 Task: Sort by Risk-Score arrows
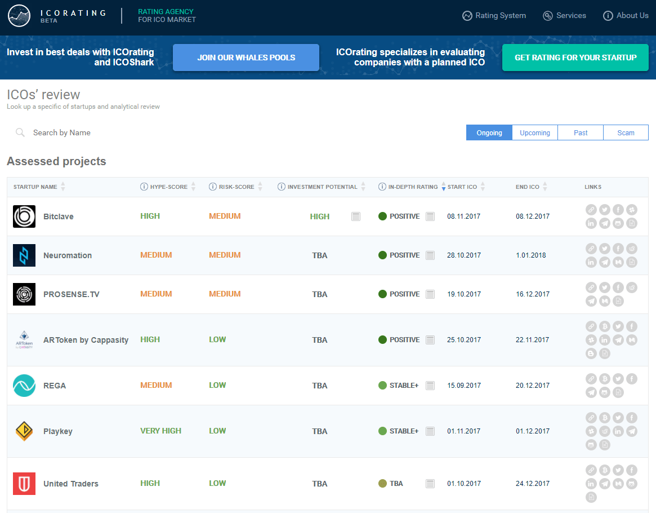click(260, 187)
